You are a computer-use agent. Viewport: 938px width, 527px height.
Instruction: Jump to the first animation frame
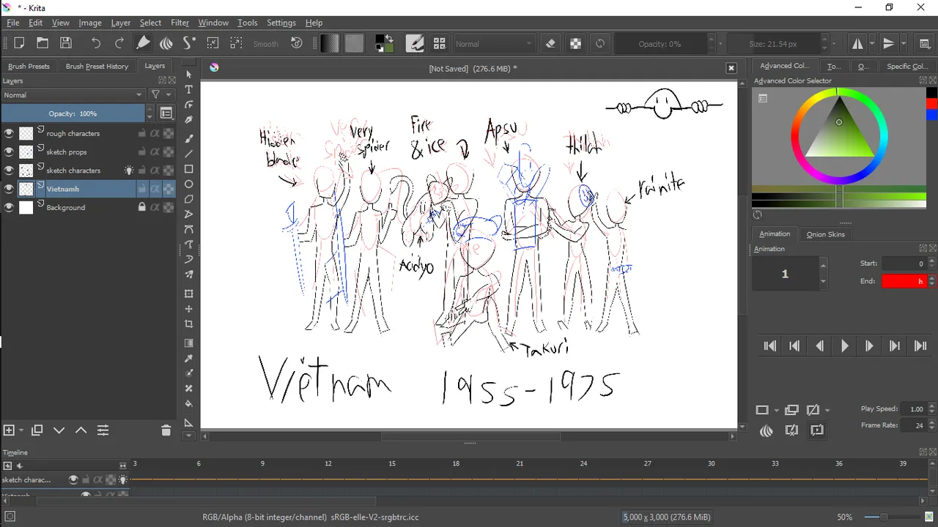[769, 346]
